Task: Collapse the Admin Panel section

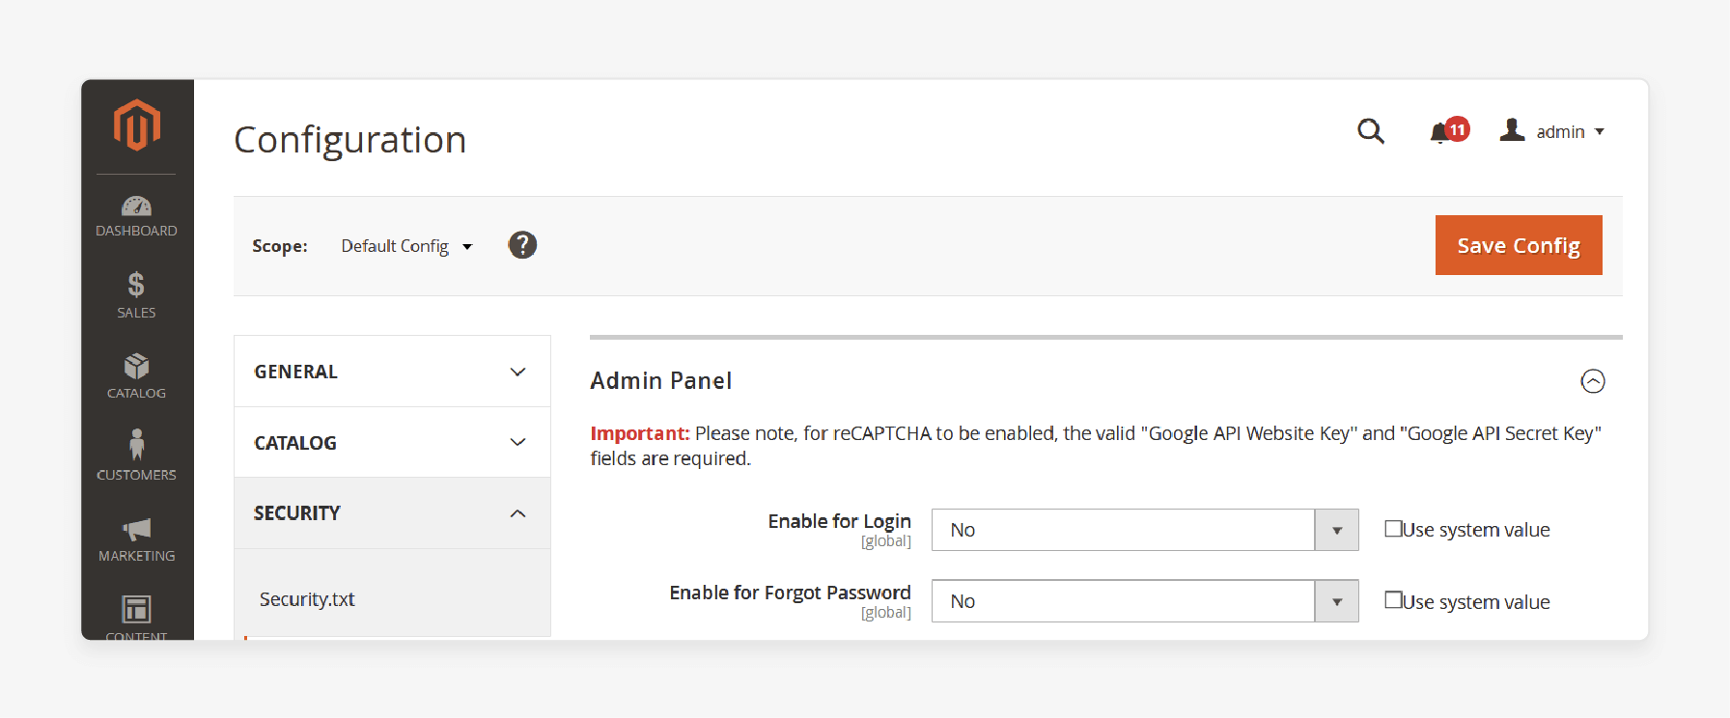Action: (1593, 381)
